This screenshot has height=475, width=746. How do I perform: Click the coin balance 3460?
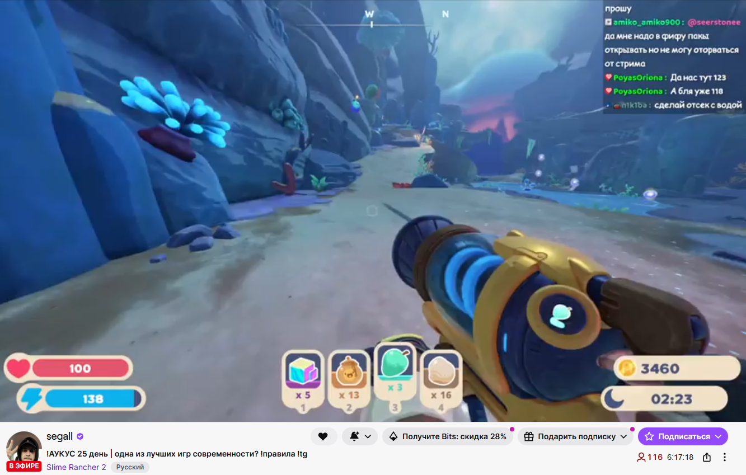[x=660, y=369]
